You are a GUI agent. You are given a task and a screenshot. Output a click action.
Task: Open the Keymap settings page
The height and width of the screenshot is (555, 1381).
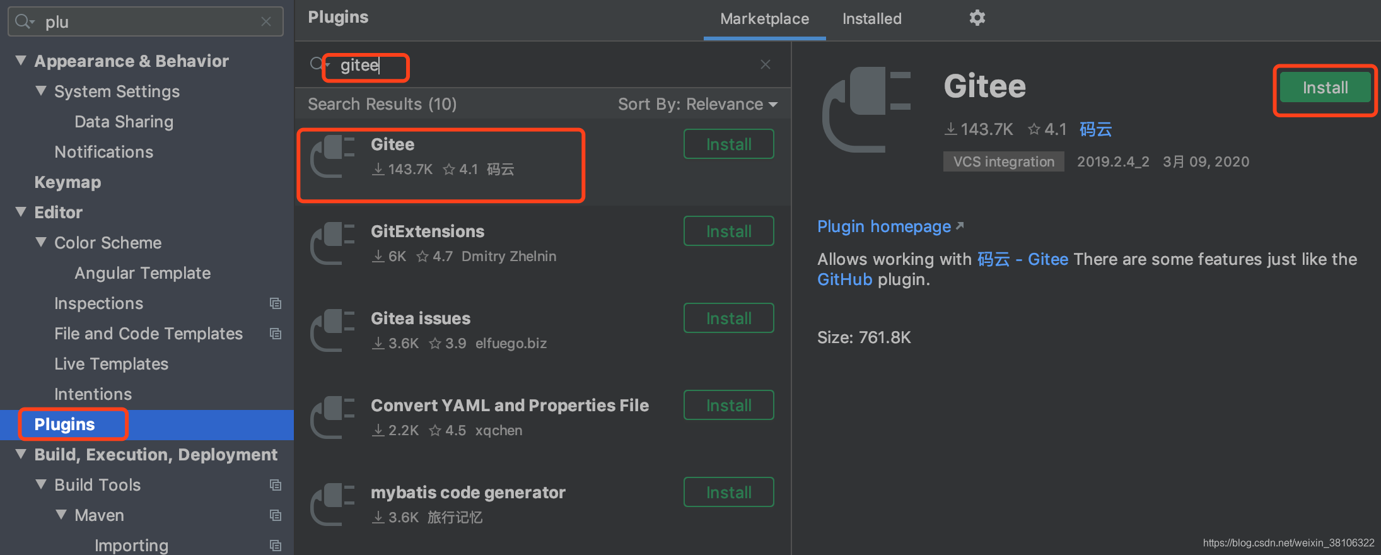(x=67, y=182)
